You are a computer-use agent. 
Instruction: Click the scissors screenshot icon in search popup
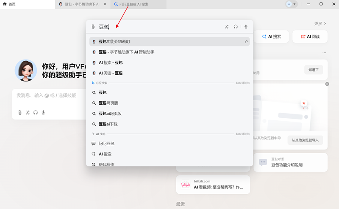pos(227,27)
